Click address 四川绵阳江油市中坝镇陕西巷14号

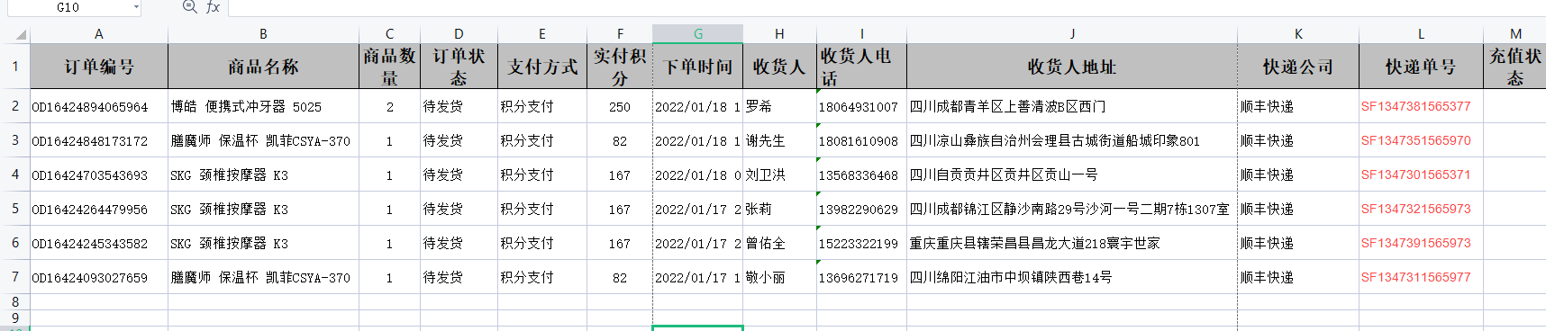pos(1072,277)
